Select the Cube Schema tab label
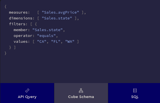The height and width of the screenshot is (103, 160). tap(81, 97)
